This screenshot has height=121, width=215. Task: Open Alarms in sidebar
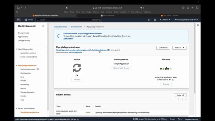click(23, 88)
